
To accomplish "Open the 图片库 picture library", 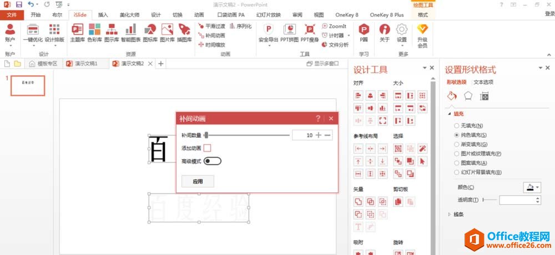I will (x=167, y=33).
